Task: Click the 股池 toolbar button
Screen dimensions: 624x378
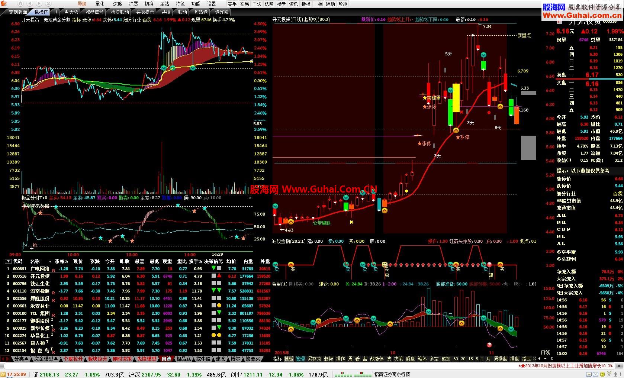Action: 342,4
